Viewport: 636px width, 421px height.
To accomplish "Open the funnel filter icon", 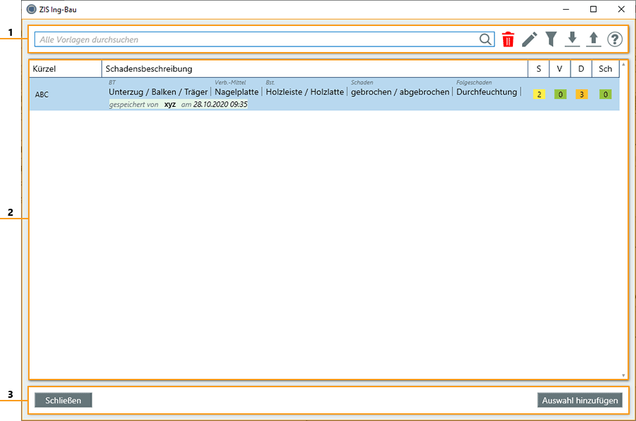I will point(551,39).
